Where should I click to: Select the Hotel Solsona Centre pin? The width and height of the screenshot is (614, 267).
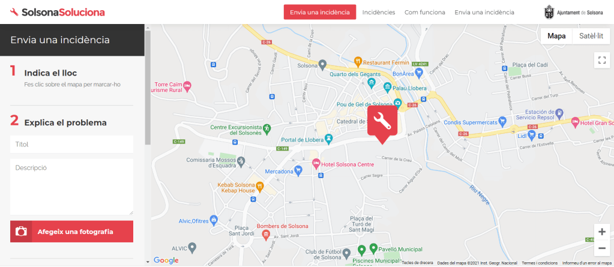316,164
